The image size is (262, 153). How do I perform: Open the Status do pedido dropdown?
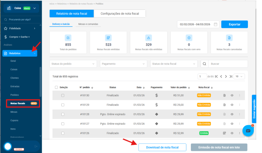coord(73,64)
